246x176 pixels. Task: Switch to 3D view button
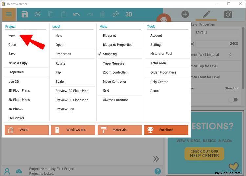(129, 14)
